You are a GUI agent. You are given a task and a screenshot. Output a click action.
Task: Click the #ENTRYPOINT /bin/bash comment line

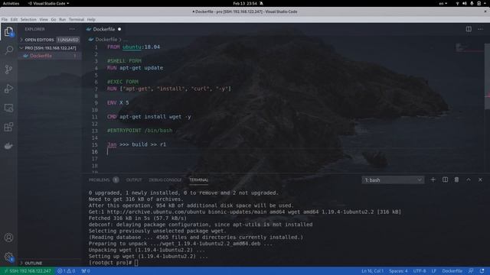(139, 131)
